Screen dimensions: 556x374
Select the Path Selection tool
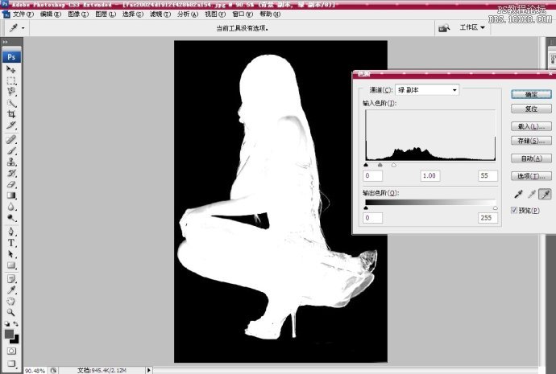[11, 254]
